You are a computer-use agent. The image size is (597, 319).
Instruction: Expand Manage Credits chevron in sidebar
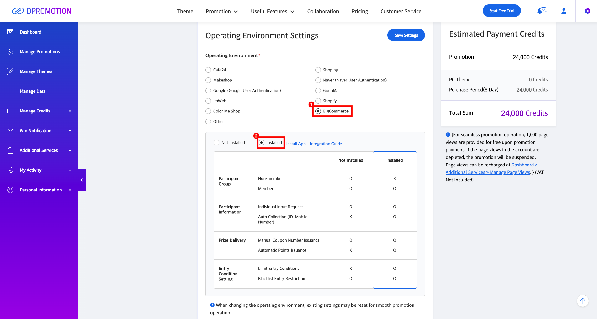point(70,111)
